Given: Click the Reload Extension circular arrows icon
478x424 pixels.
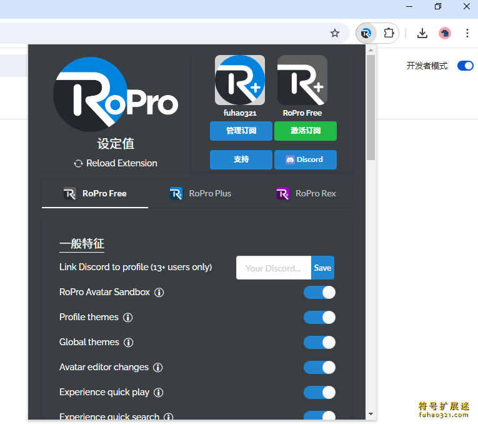Looking at the screenshot, I should pos(78,163).
